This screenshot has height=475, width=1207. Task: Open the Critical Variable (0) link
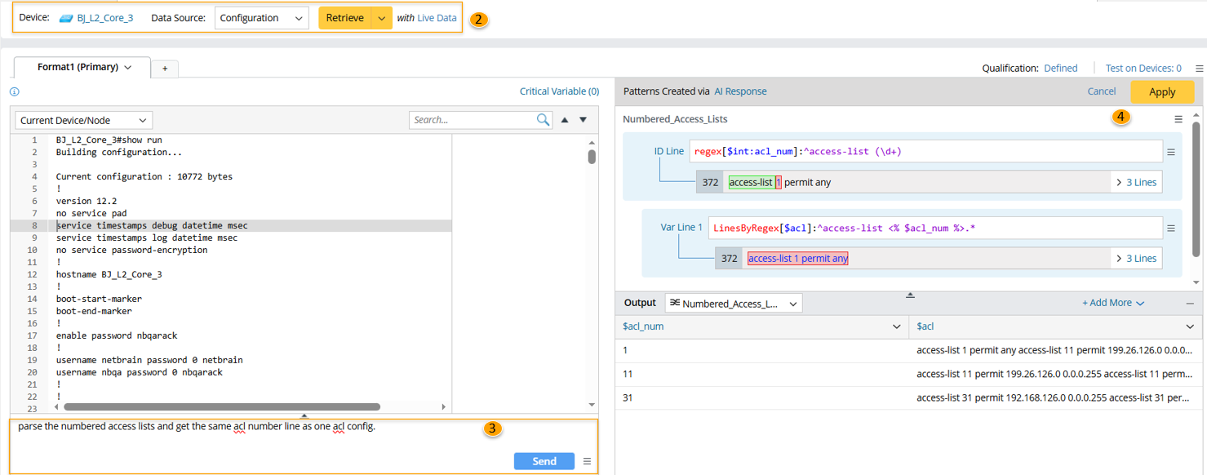point(559,91)
